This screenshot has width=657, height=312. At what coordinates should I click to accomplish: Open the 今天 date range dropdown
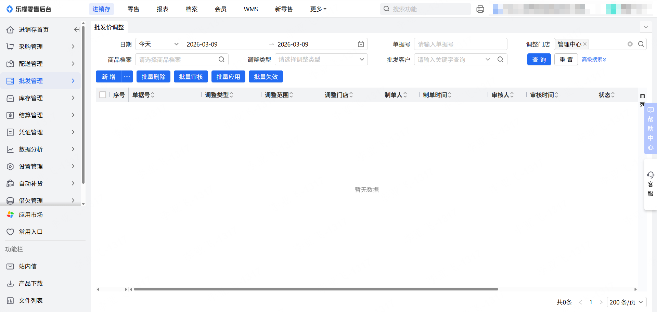[159, 44]
